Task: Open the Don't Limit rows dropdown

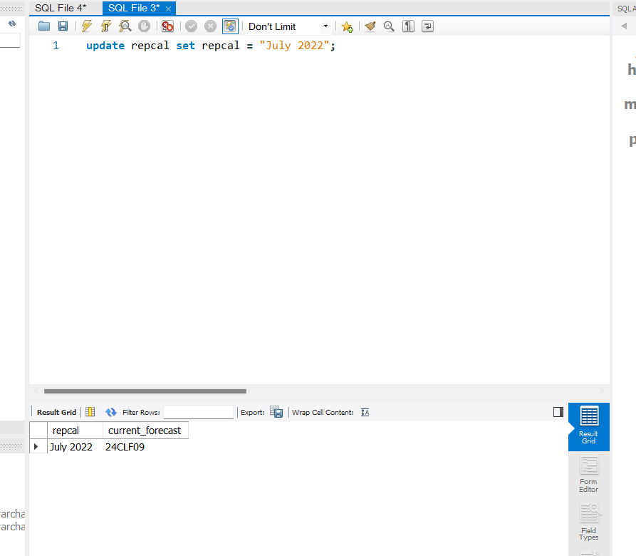Action: (288, 26)
